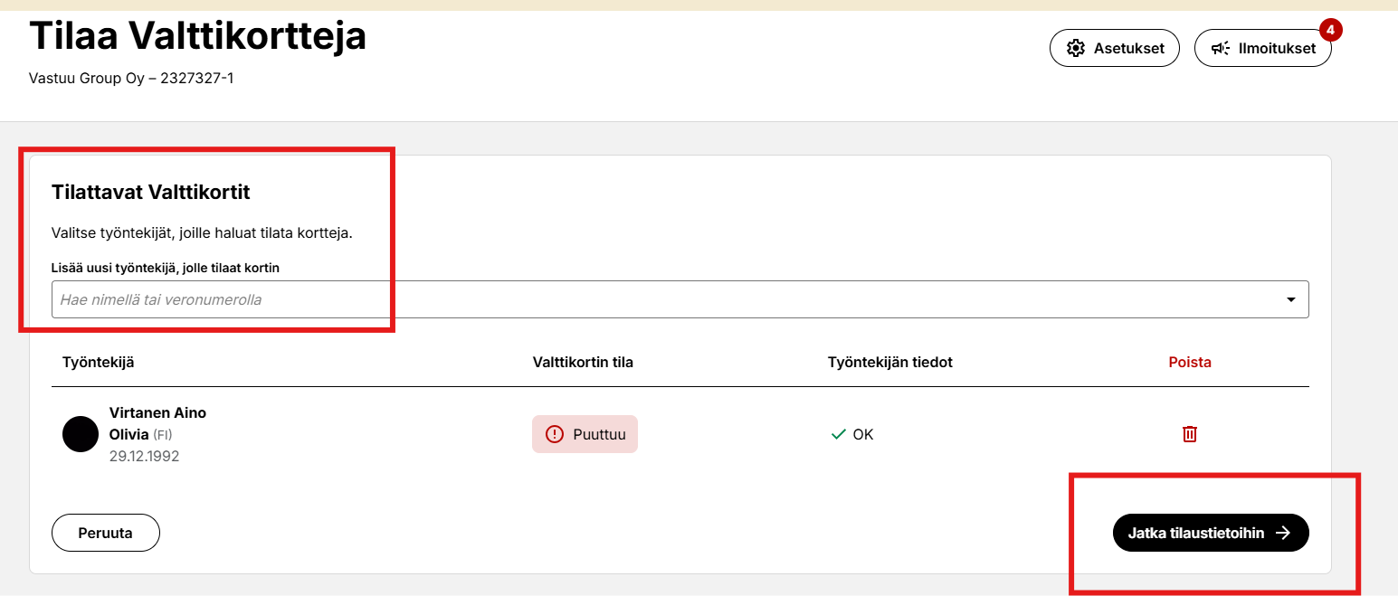Click label 'Lisää uusi työntekijä, jolle tilaat kortin'
The image size is (1398, 596).
(166, 268)
